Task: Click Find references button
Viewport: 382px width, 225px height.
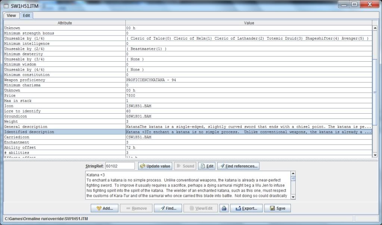Action: coord(238,166)
